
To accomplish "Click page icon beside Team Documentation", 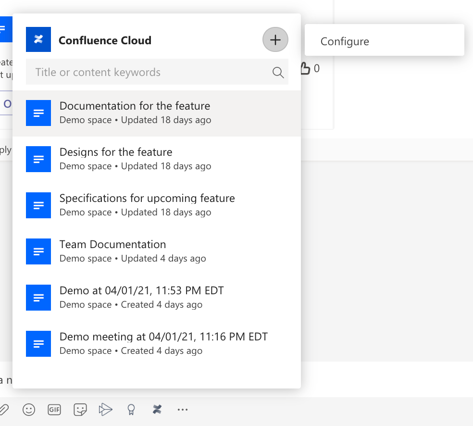I will click(38, 251).
